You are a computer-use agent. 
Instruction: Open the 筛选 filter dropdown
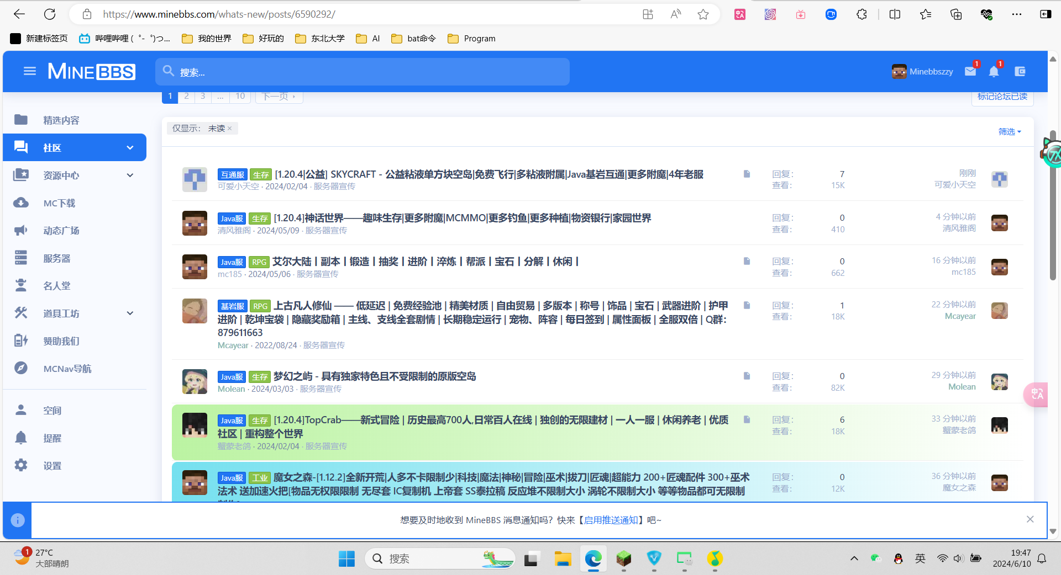(x=1009, y=132)
